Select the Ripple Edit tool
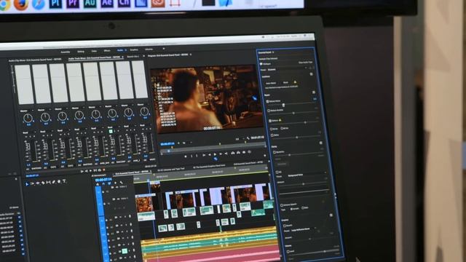This screenshot has height=262, width=466. (x=38, y=183)
